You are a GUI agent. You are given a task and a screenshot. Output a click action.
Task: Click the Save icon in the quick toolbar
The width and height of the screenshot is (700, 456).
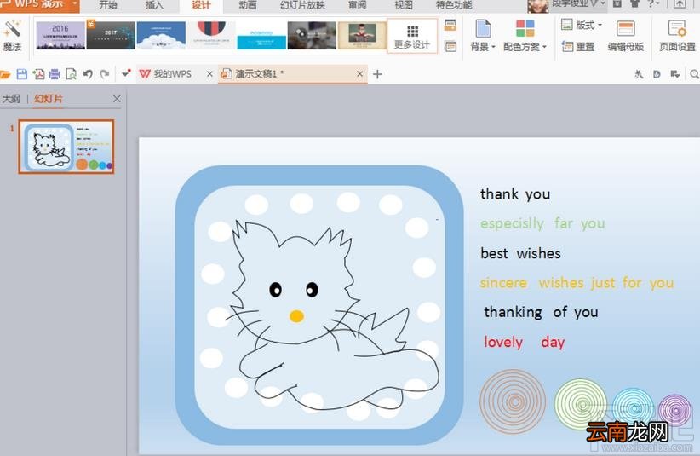pyautogui.click(x=21, y=74)
